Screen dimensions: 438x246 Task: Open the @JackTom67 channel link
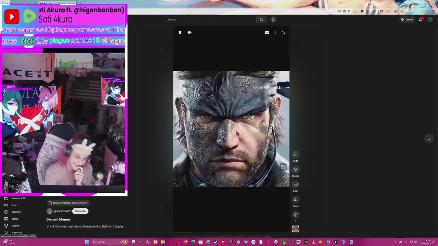[x=62, y=211]
